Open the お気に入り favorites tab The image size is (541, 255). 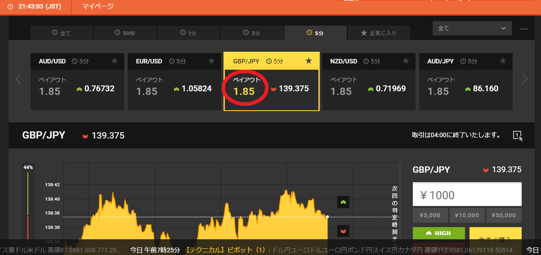pos(378,33)
